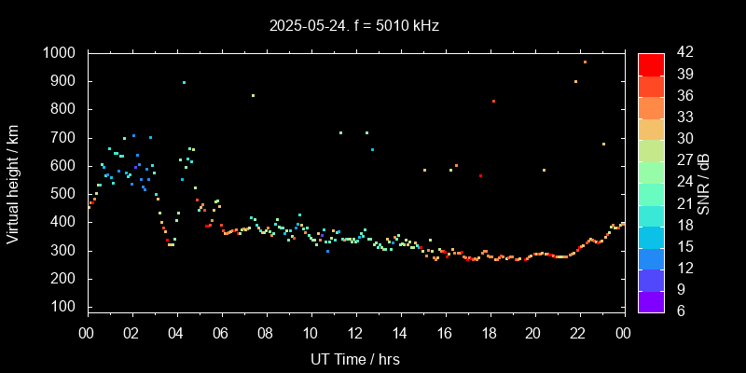Select the cyan 15–18 dB colorbar segment
This screenshot has height=373, width=746.
click(x=651, y=236)
